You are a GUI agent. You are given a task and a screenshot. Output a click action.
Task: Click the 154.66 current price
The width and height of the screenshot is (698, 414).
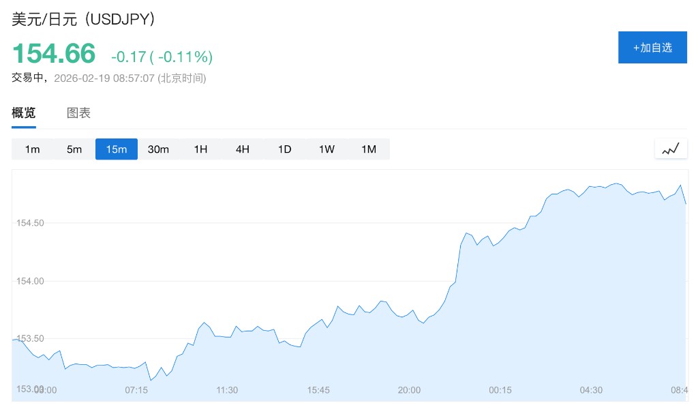pyautogui.click(x=54, y=53)
